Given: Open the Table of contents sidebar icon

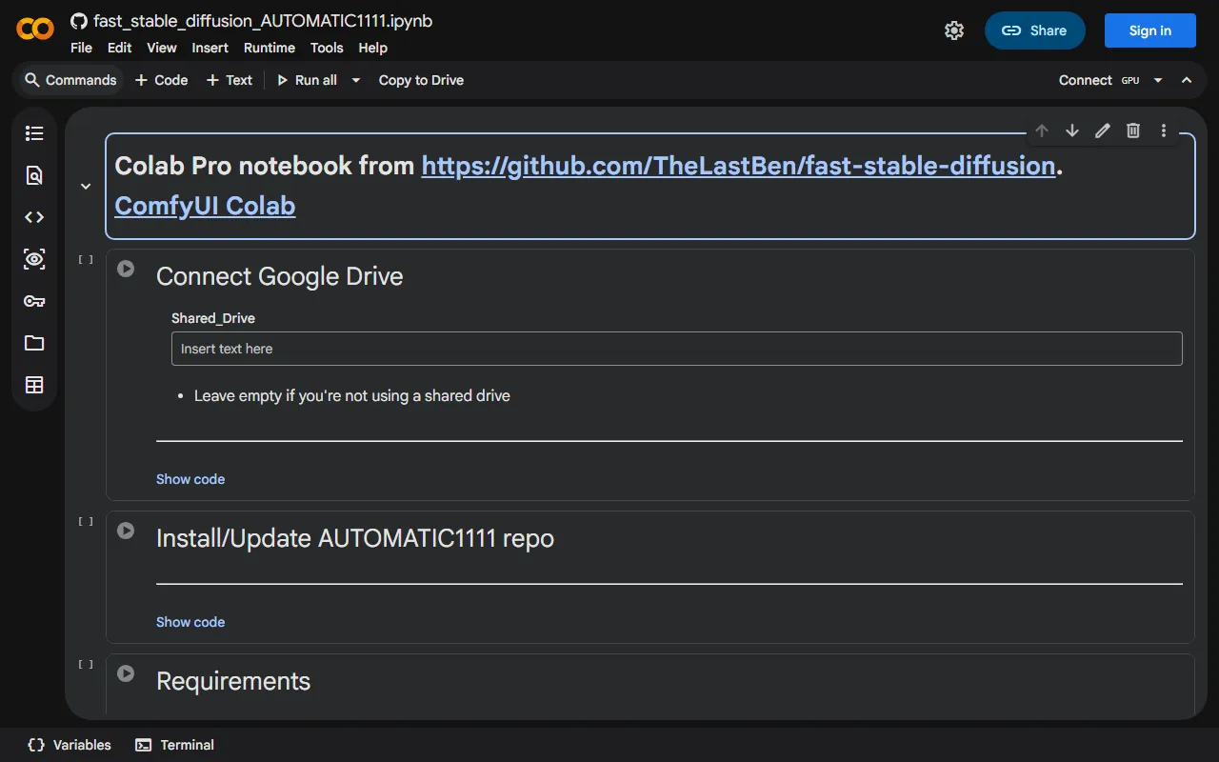Looking at the screenshot, I should (x=34, y=133).
